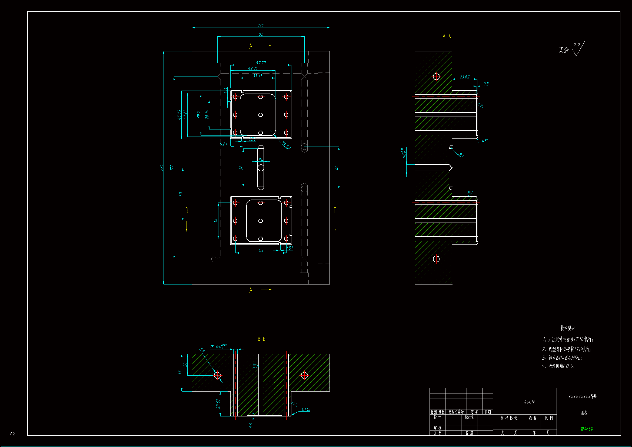This screenshot has height=447, width=632.
Task: Click the 48 dimension below lower cavity
Action: [x=261, y=251]
